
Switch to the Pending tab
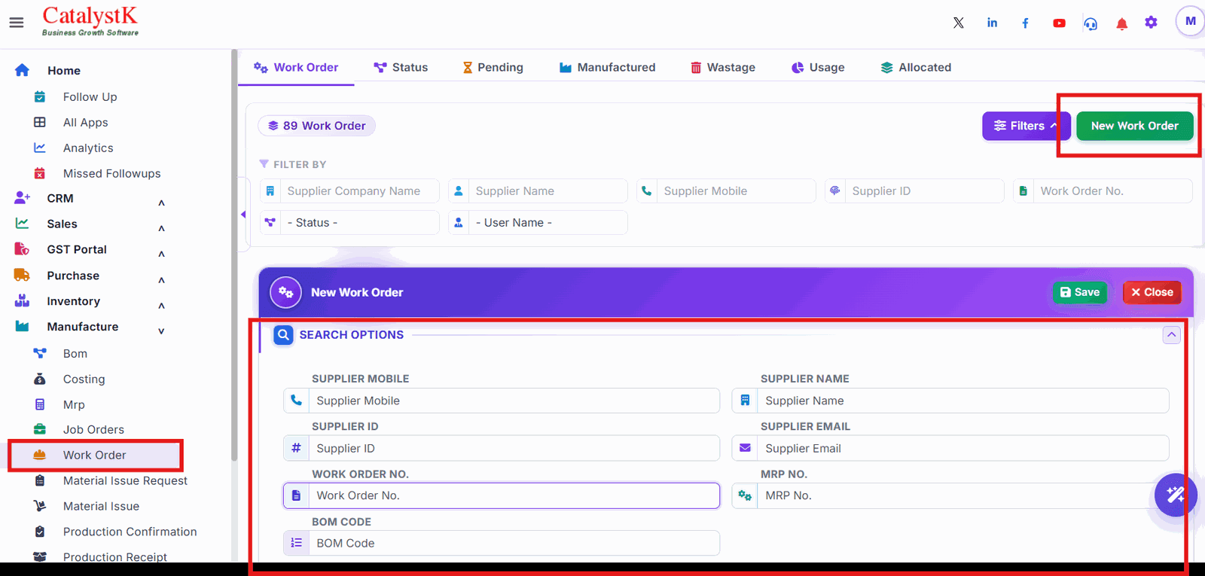pos(493,67)
